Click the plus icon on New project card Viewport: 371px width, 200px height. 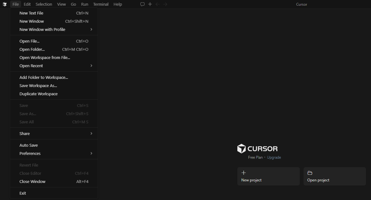coord(244,173)
